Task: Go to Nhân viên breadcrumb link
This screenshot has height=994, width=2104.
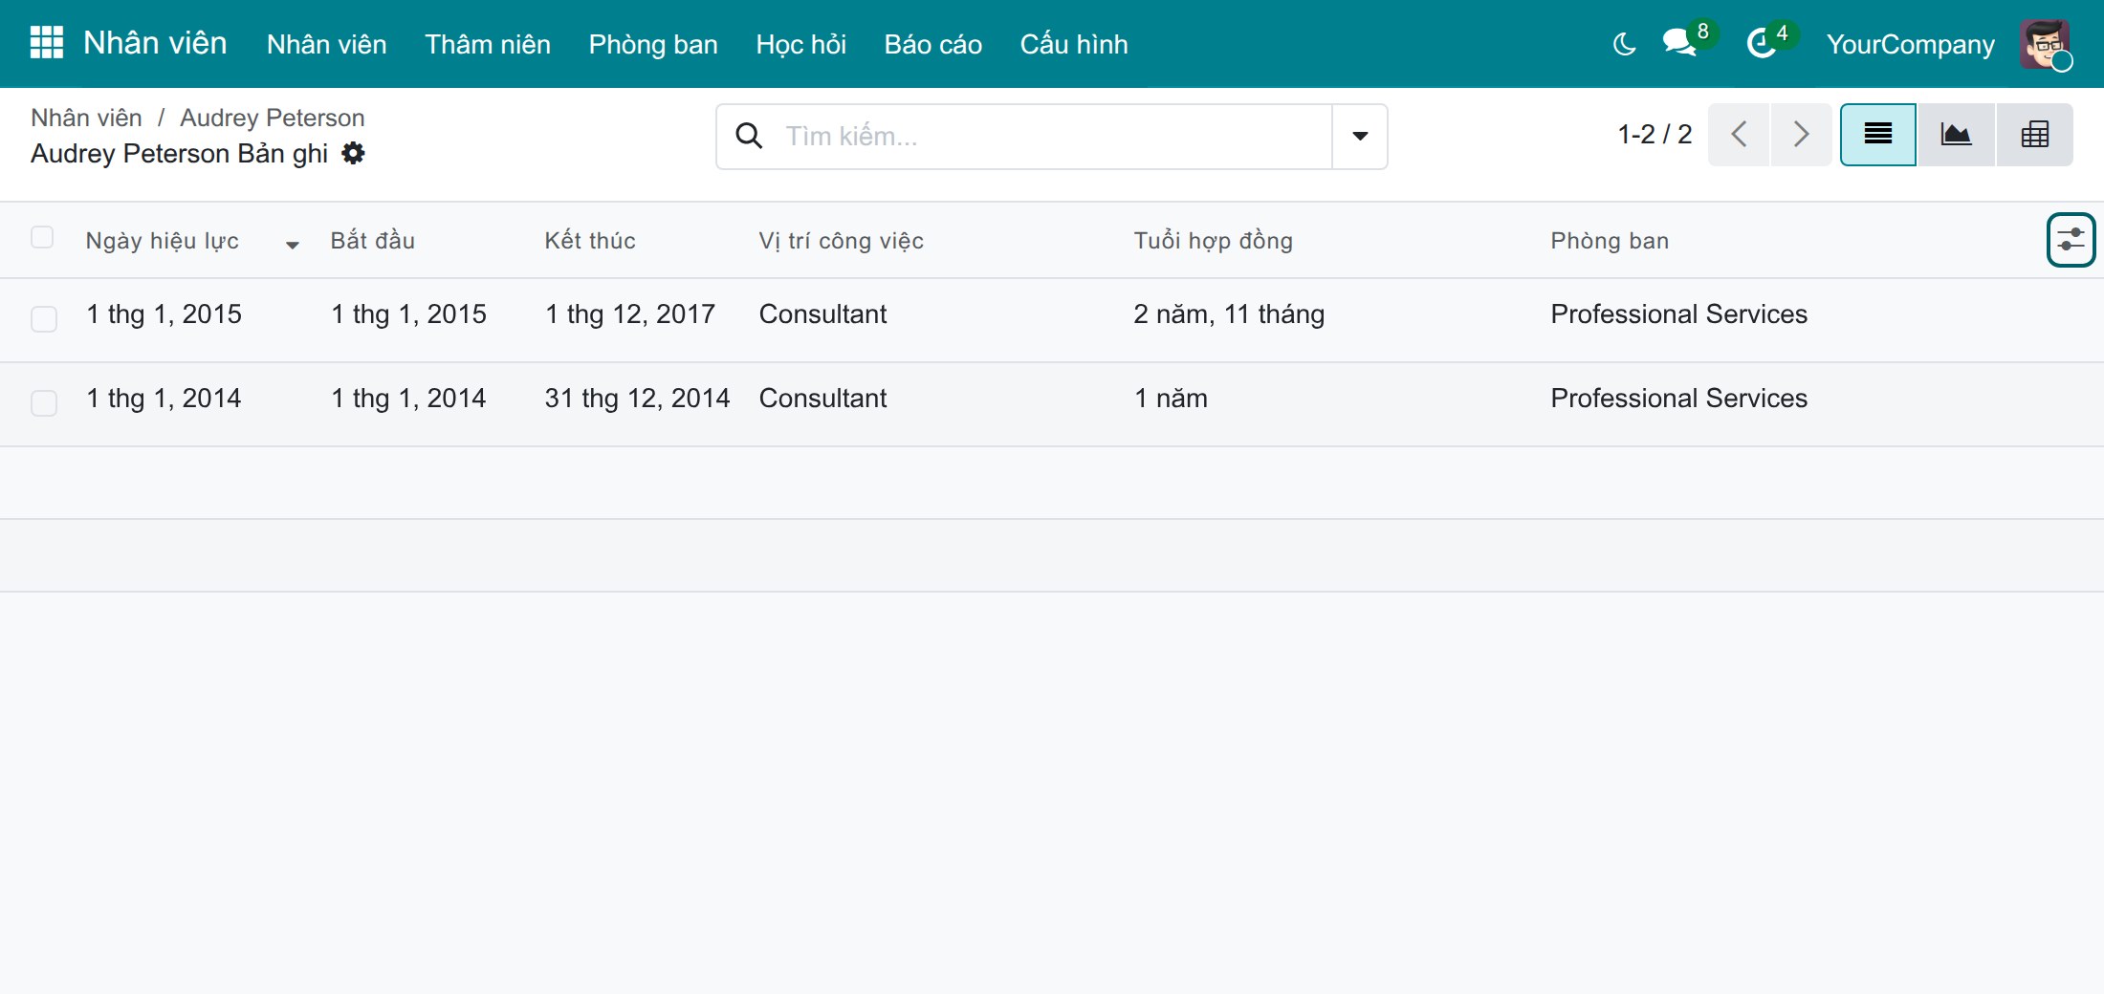Action: 86,118
